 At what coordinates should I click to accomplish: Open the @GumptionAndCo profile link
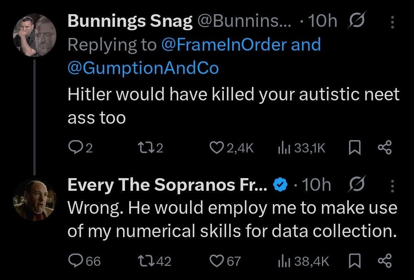point(143,68)
